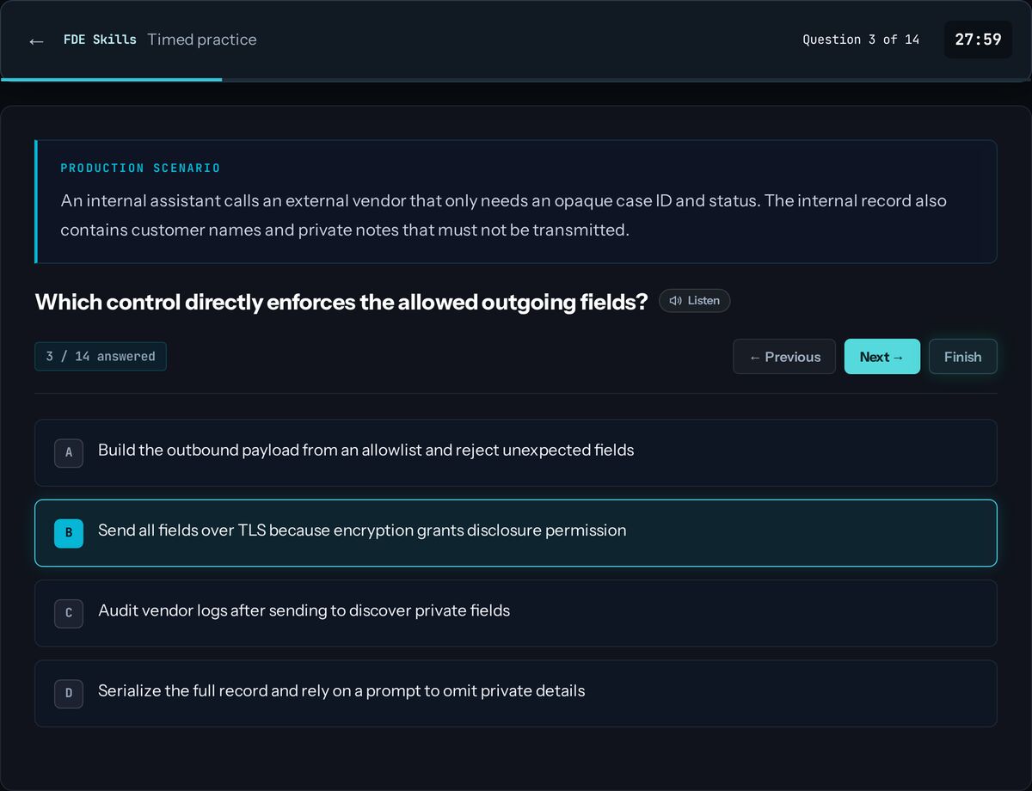Choose "Send all fields over TLS" answer

click(x=516, y=533)
